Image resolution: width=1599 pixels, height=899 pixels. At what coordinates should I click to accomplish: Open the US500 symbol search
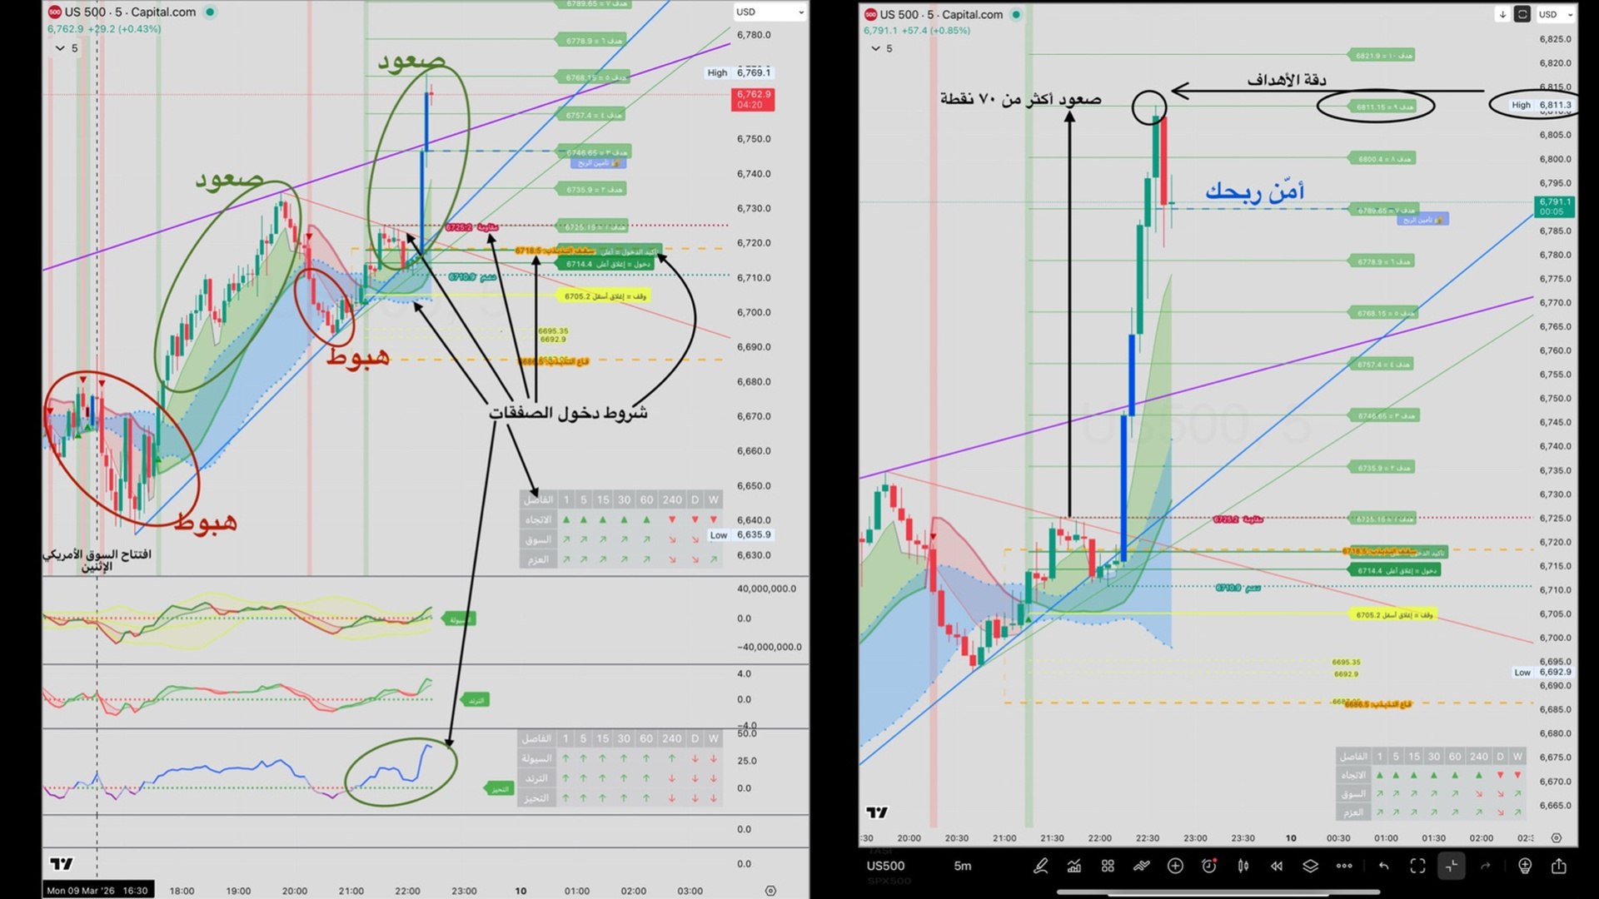coord(885,866)
